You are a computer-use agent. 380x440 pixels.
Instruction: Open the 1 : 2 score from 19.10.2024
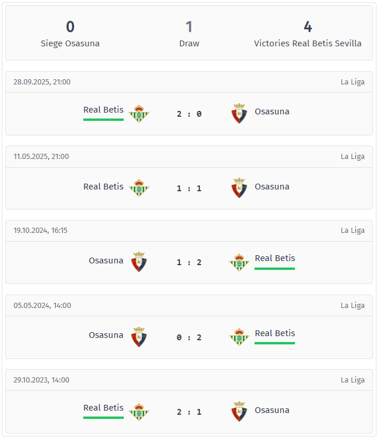pos(189,262)
